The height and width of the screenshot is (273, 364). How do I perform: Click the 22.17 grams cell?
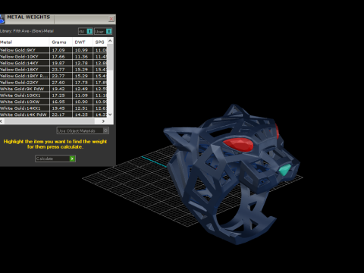coord(61,115)
